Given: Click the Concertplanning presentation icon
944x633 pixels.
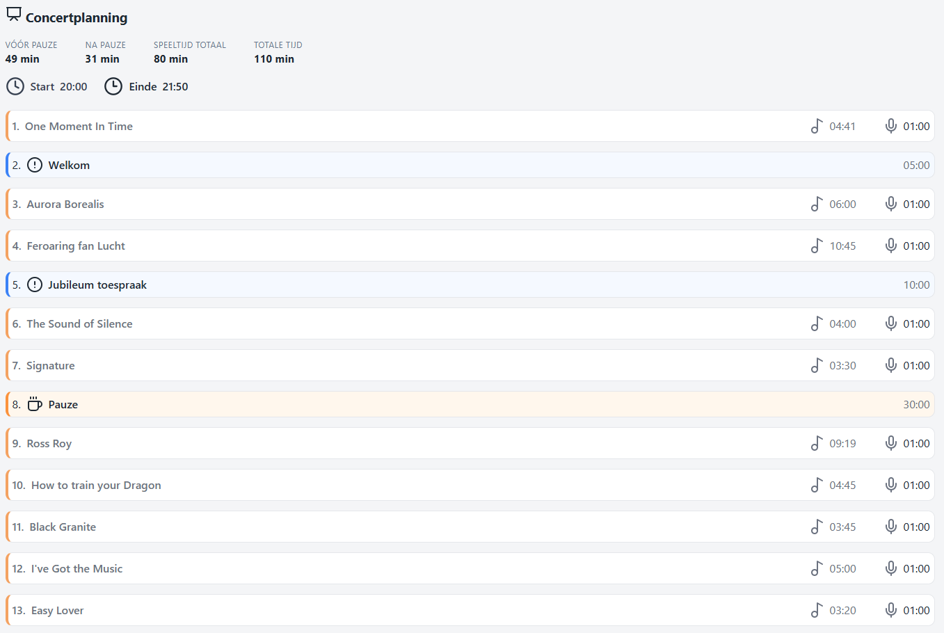Looking at the screenshot, I should (x=14, y=15).
